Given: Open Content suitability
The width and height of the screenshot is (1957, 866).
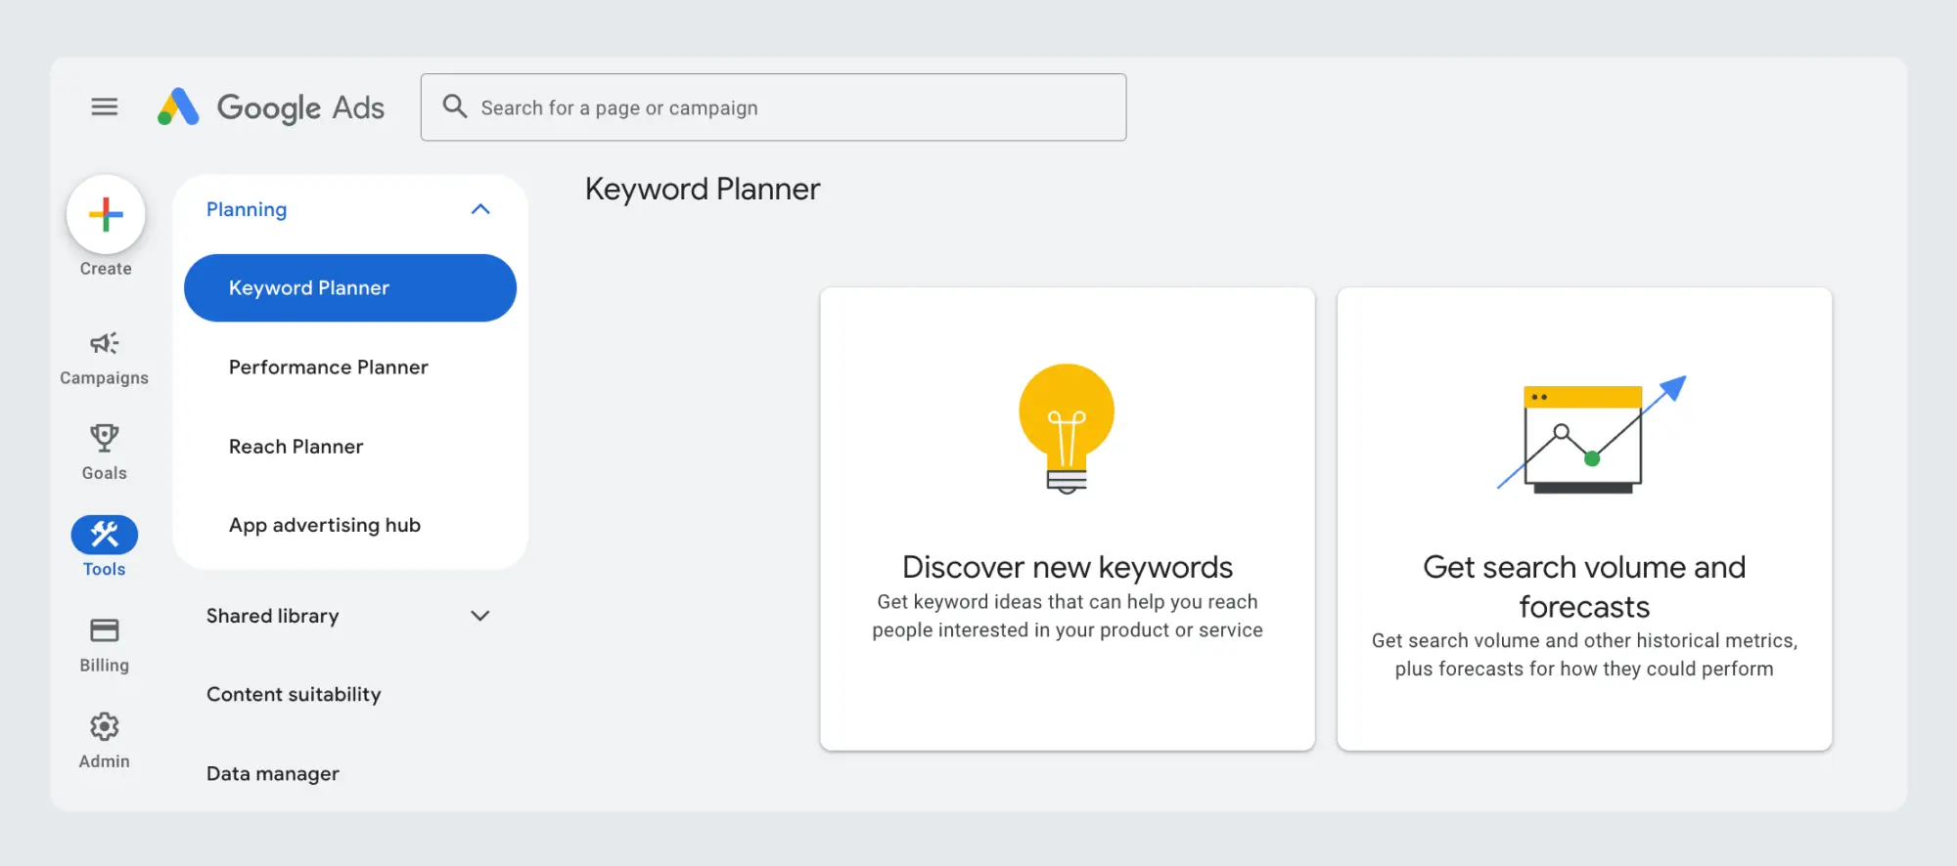Looking at the screenshot, I should click(x=294, y=695).
